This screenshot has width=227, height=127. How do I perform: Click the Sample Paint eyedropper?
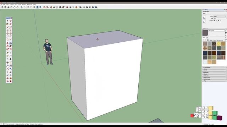pos(226,37)
